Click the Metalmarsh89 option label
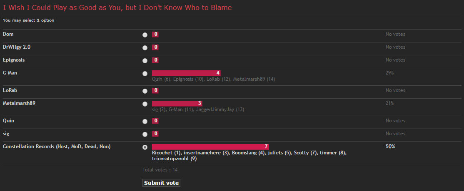This screenshot has height=191, width=464. pyautogui.click(x=19, y=103)
